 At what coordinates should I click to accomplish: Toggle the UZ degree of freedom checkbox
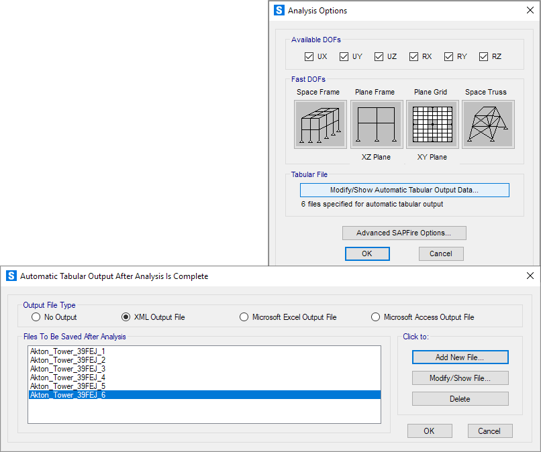pos(379,57)
